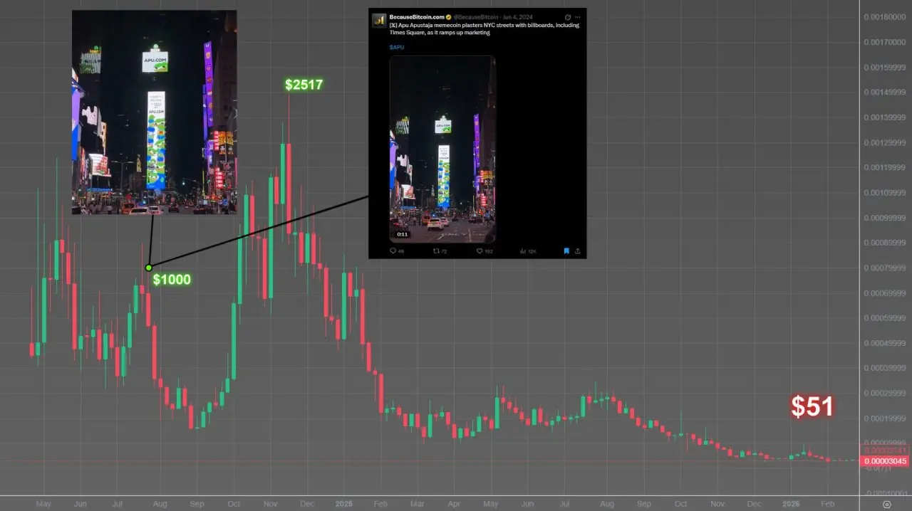Click the $2517 peak label

[304, 85]
